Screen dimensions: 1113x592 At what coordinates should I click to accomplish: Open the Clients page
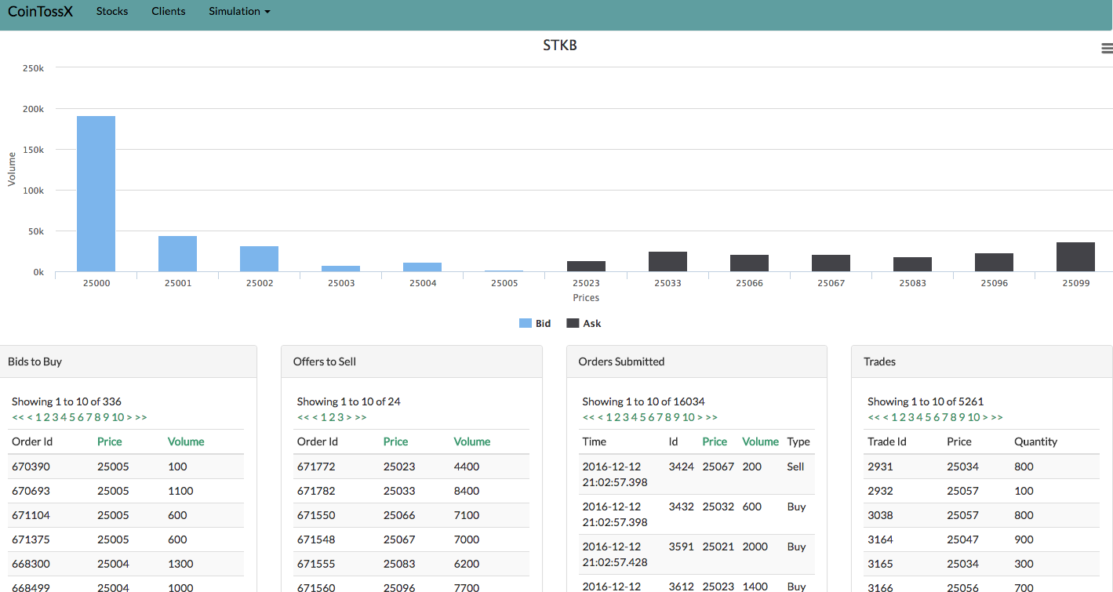click(x=169, y=12)
